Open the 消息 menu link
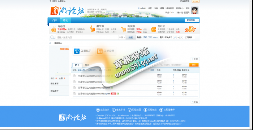Screen dimensions: 253x130 click(x=156, y=8)
